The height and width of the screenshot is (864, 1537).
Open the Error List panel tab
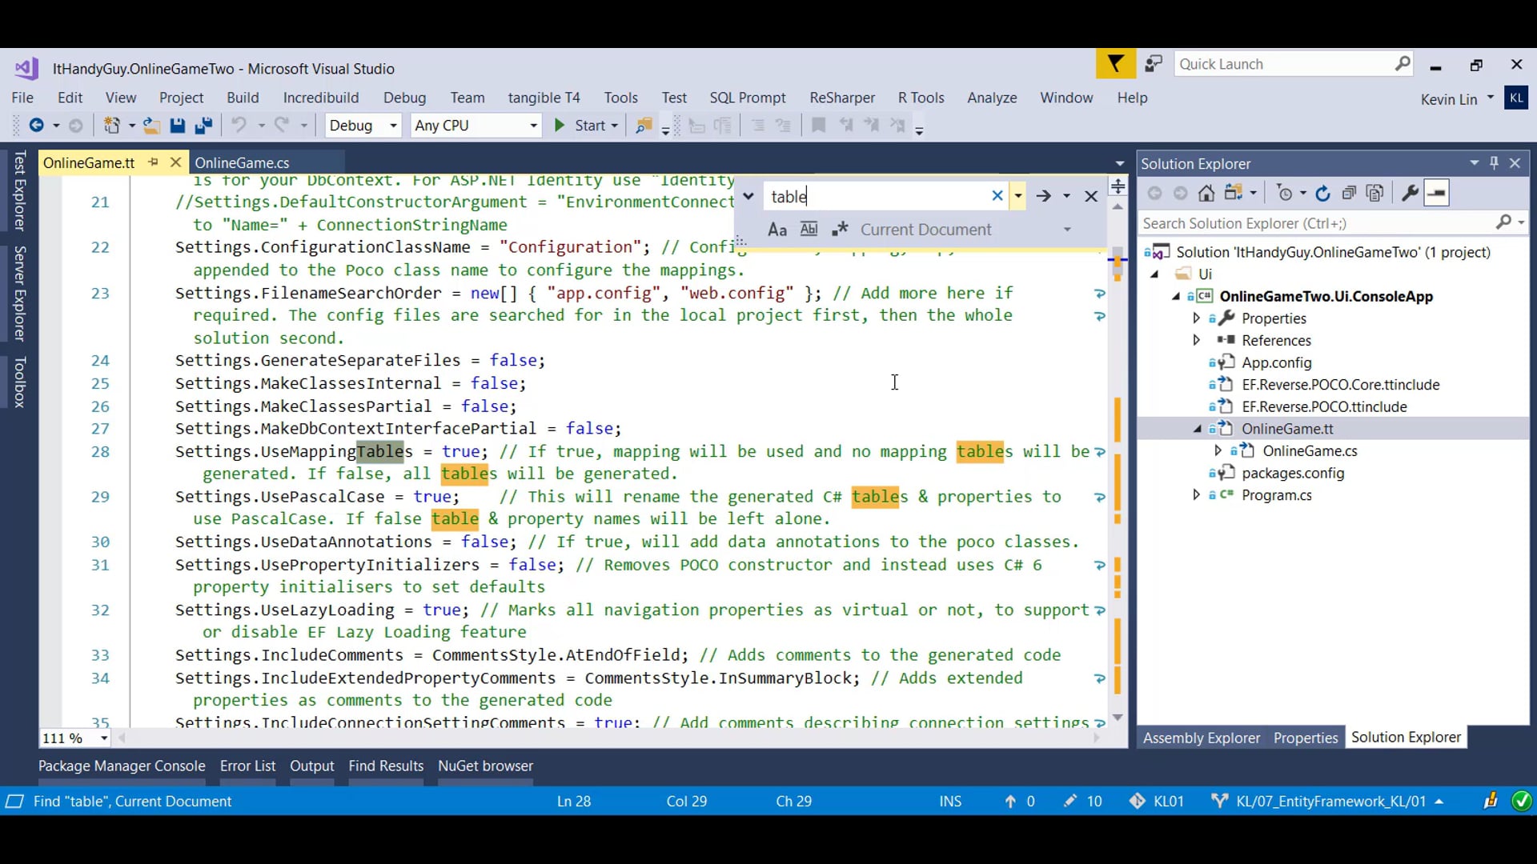(x=247, y=766)
